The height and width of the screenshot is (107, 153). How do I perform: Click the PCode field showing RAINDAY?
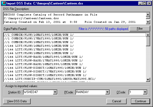point(90,92)
